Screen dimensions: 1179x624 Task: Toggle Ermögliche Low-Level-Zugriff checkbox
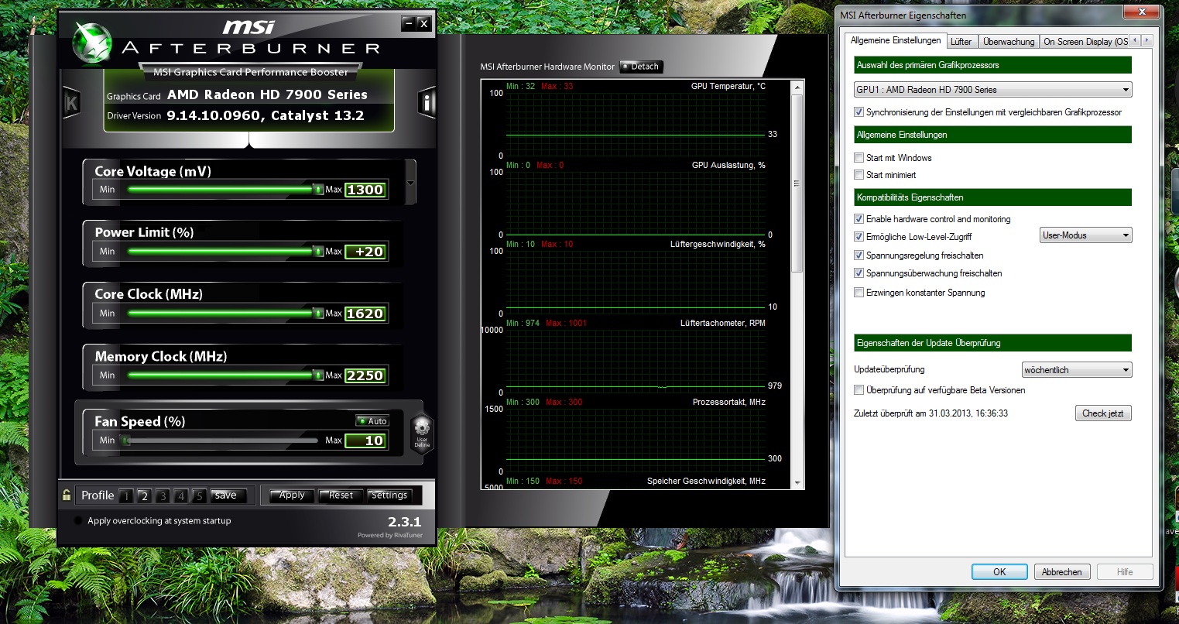[859, 237]
